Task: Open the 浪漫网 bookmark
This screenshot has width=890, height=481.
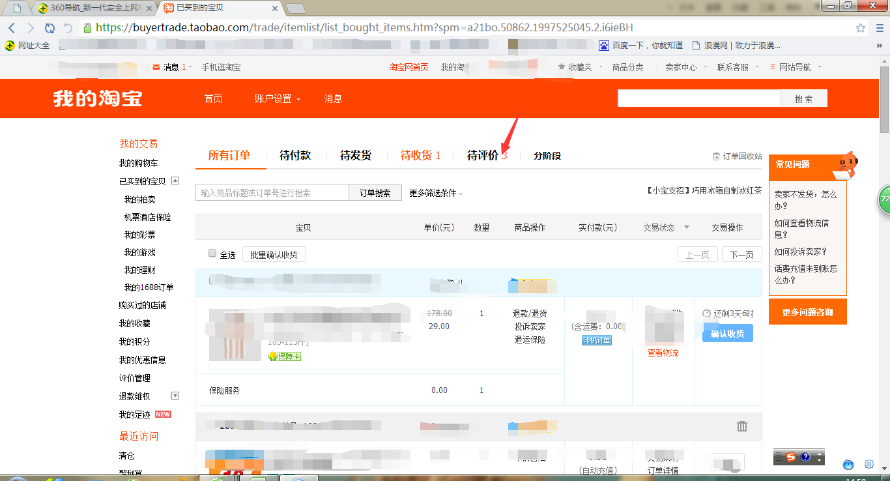Action: [736, 46]
